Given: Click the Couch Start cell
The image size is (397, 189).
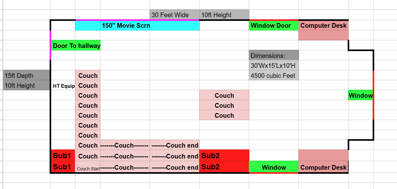Looking at the screenshot, I should (88, 168).
